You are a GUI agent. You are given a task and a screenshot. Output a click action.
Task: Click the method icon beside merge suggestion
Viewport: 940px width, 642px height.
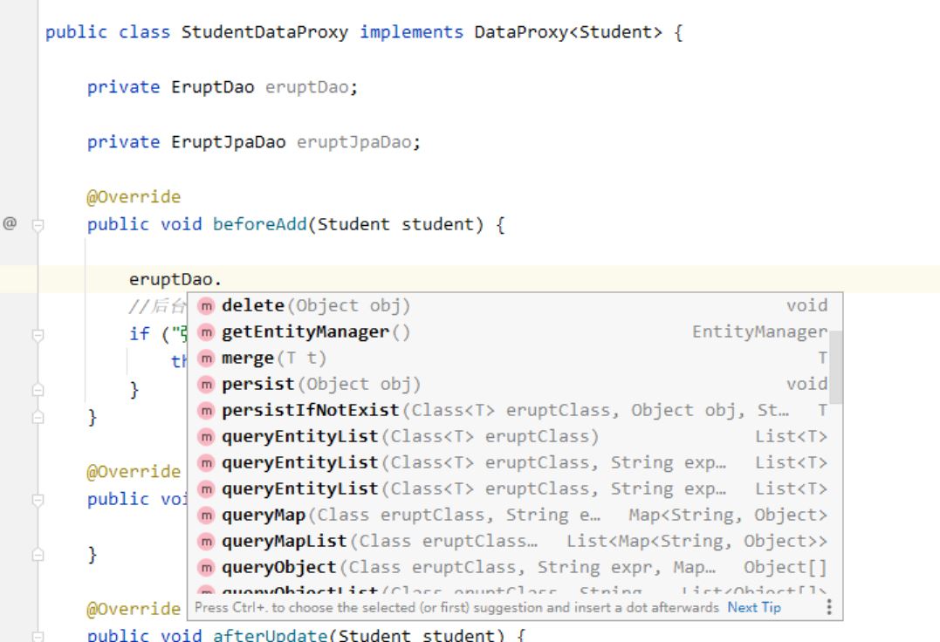tap(206, 359)
